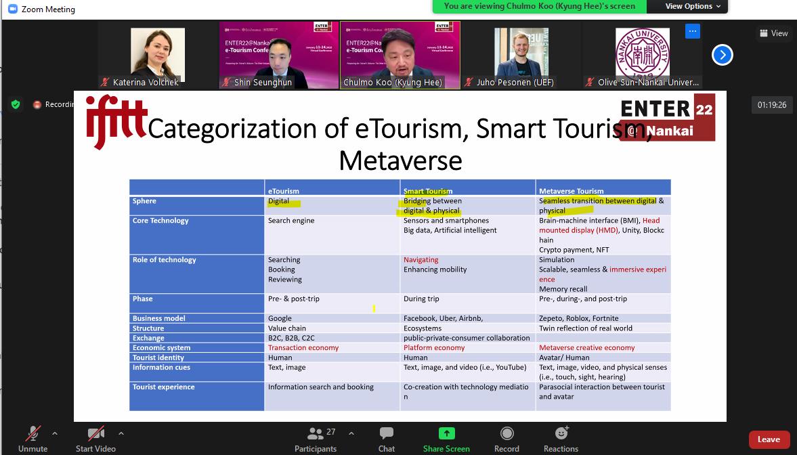Click 'Economic system' row label
The height and width of the screenshot is (455, 797).
[x=162, y=348]
